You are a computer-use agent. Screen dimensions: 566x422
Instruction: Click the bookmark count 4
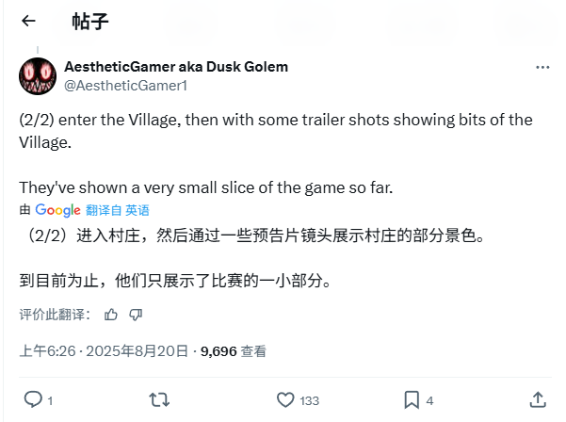click(429, 400)
